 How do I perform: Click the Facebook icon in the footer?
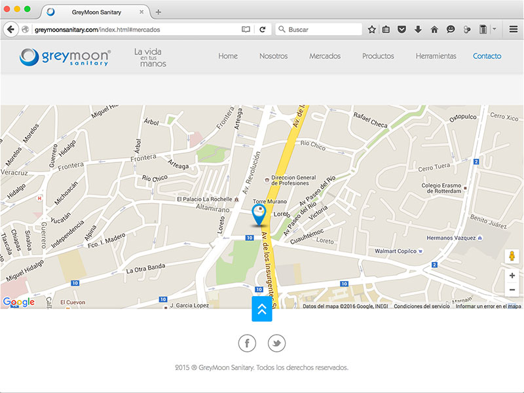(x=247, y=343)
